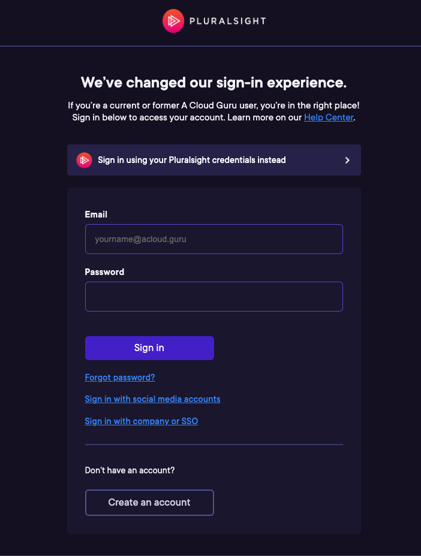Click the Email field label
The width and height of the screenshot is (421, 556).
tap(95, 214)
